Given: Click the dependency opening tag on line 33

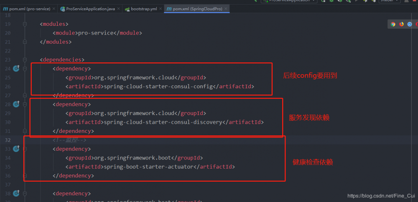Looking at the screenshot, I should [72, 149].
